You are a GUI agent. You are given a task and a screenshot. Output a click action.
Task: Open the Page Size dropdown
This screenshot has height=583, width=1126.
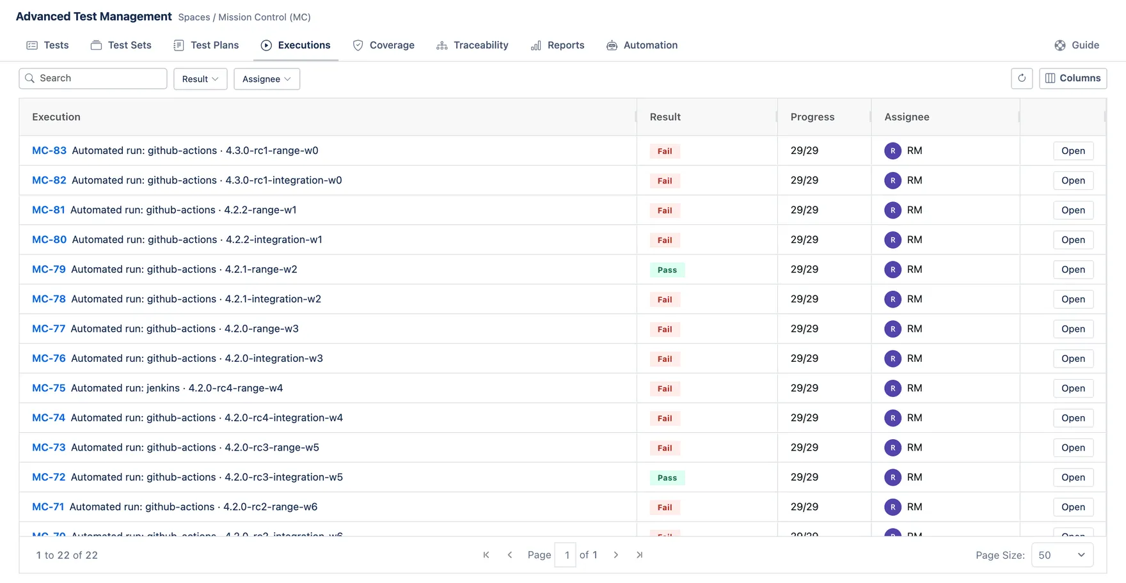coord(1062,555)
